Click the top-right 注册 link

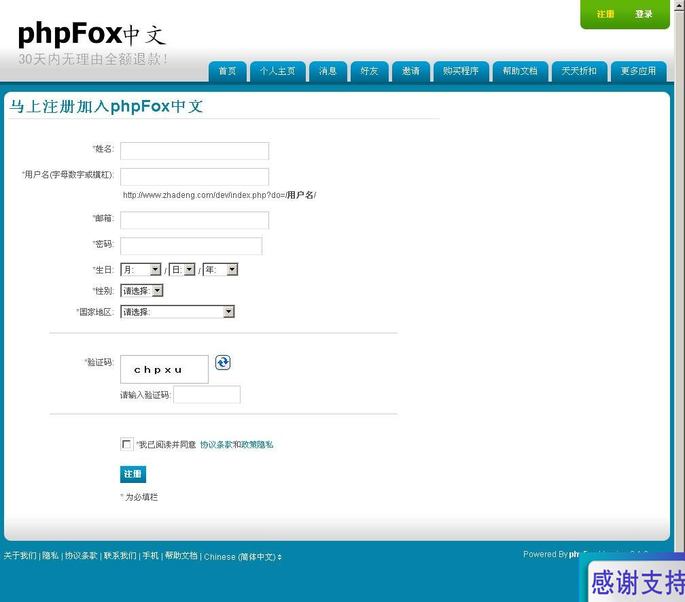605,14
